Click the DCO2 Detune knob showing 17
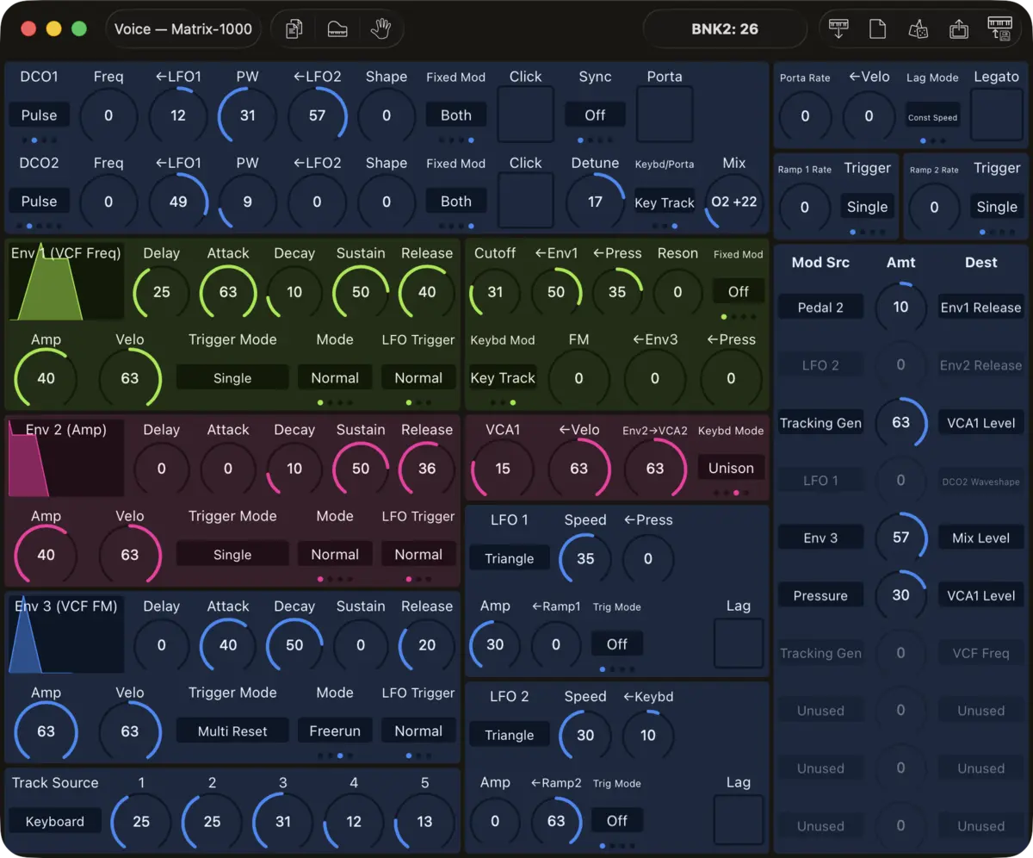 [x=595, y=202]
